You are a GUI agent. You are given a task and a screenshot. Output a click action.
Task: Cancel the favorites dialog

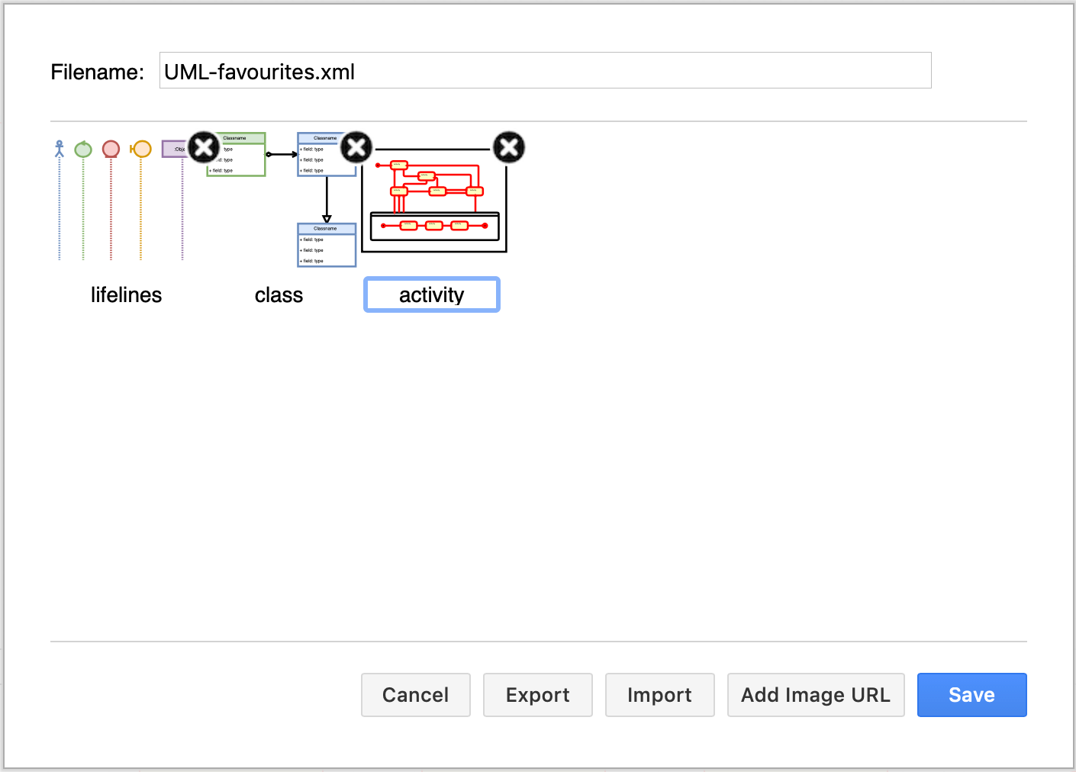[x=415, y=695]
